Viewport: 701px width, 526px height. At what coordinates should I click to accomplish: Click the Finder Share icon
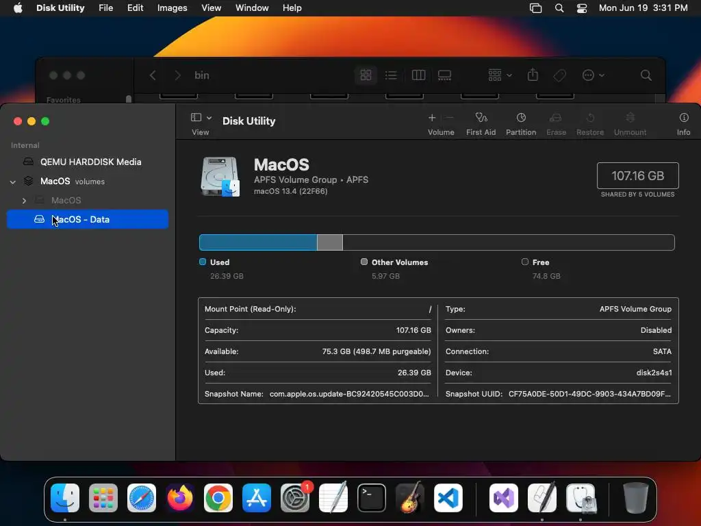click(x=533, y=75)
